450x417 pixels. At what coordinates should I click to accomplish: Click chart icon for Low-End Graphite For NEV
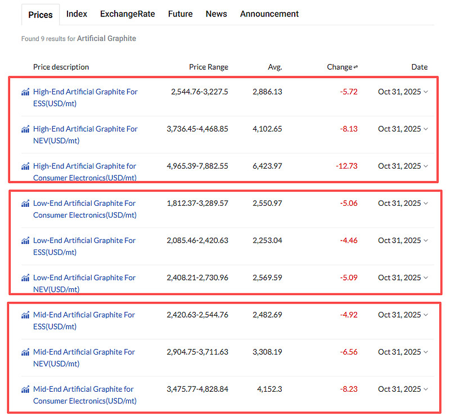click(x=25, y=278)
